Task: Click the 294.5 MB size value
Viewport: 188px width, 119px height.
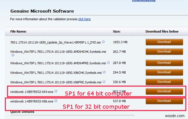Action: point(119,73)
